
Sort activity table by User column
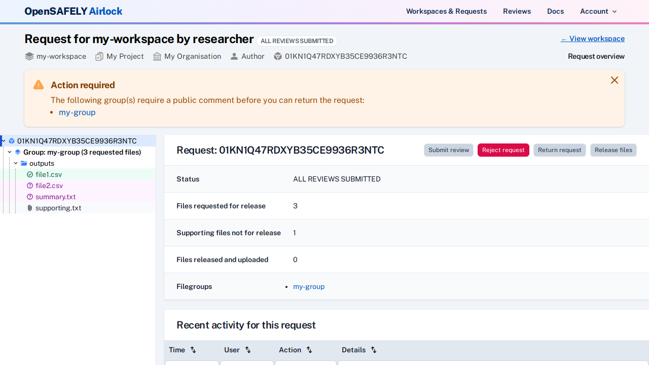point(248,350)
